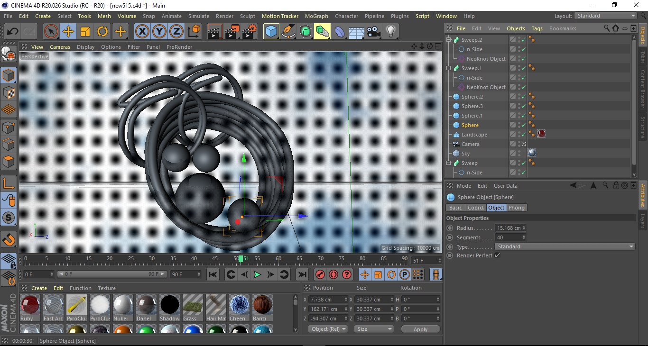The width and height of the screenshot is (648, 346).
Task: Select Landscape object in Object Manager
Action: (474, 135)
